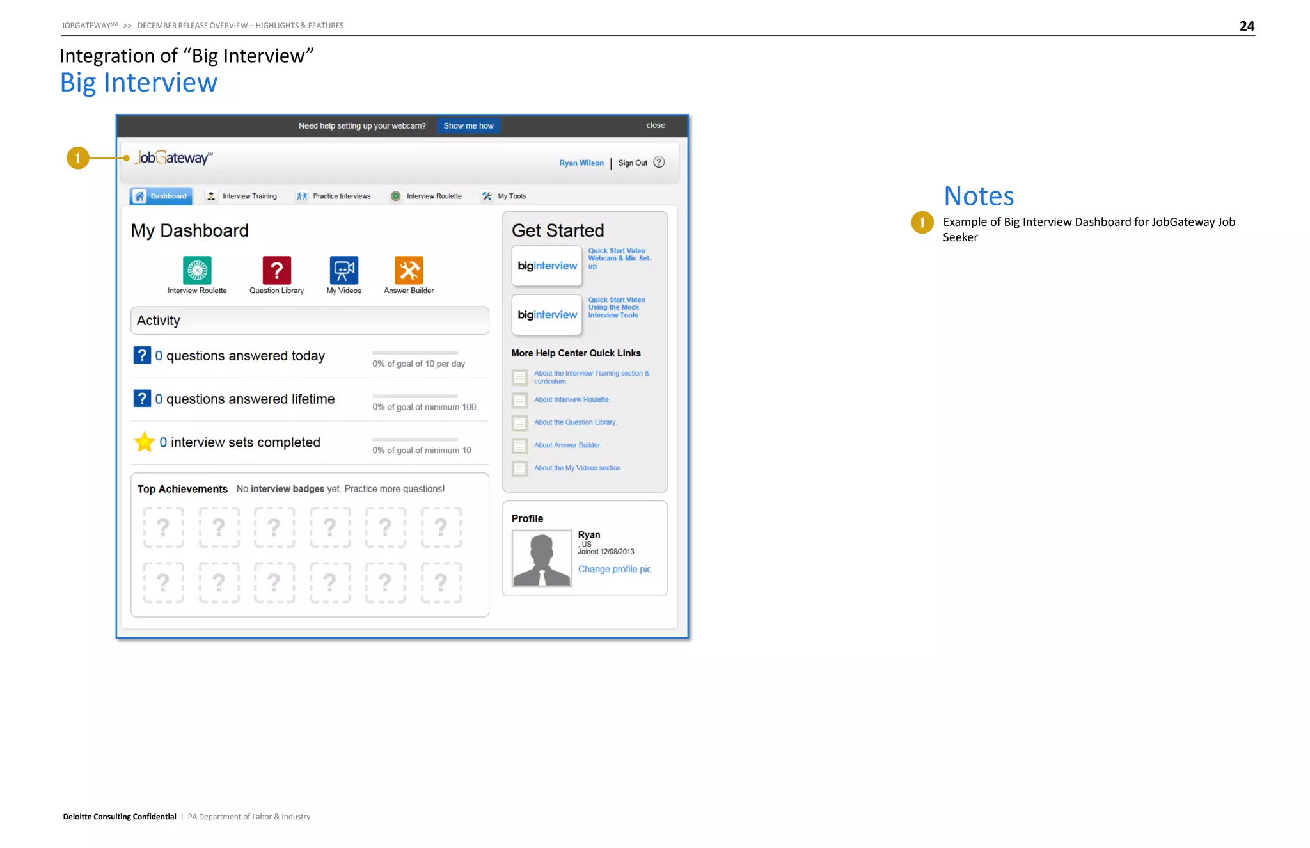Click the '0% of goal of 10 per day' text

419,364
